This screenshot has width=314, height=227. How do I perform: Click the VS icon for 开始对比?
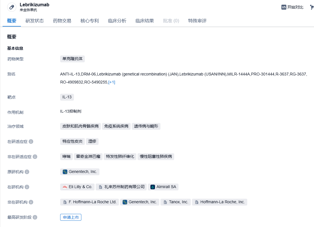coord(284,7)
